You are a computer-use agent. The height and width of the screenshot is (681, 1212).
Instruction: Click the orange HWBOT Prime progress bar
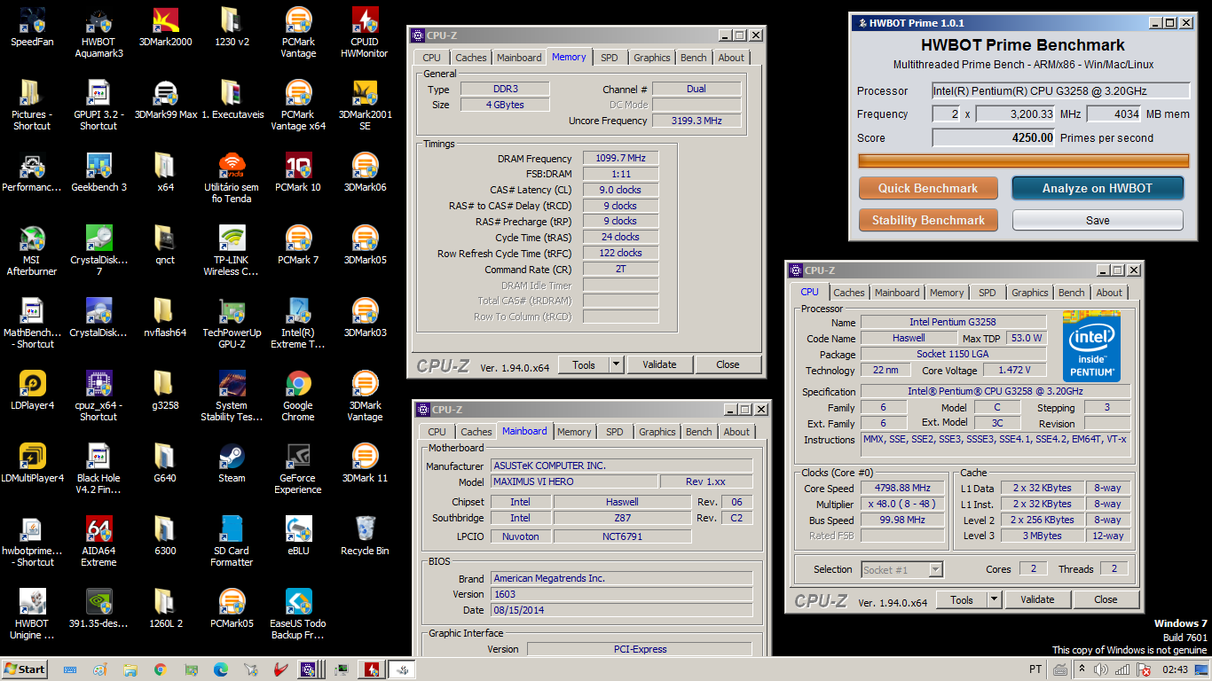[x=1023, y=160]
